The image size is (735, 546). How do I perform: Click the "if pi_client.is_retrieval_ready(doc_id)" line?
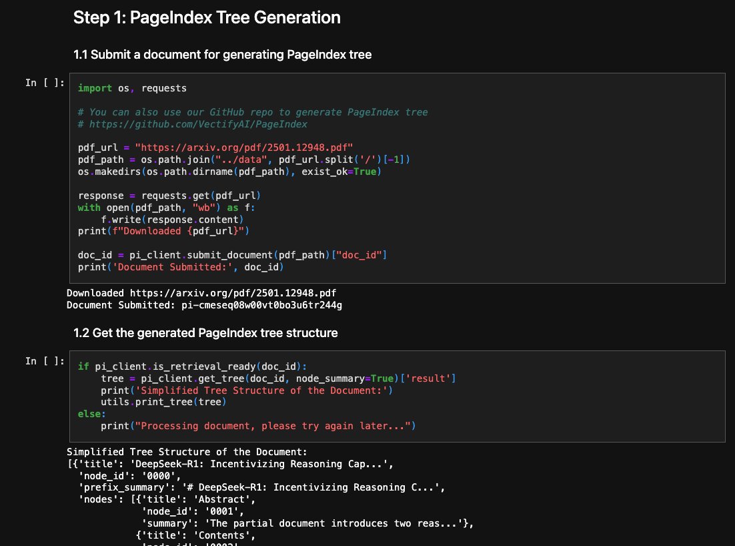coord(192,366)
